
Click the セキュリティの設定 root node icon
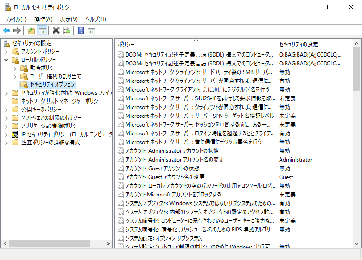click(x=6, y=43)
